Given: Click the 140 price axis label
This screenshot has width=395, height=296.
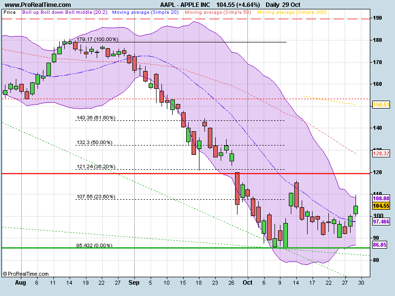Looking at the screenshot, I should [x=377, y=128].
